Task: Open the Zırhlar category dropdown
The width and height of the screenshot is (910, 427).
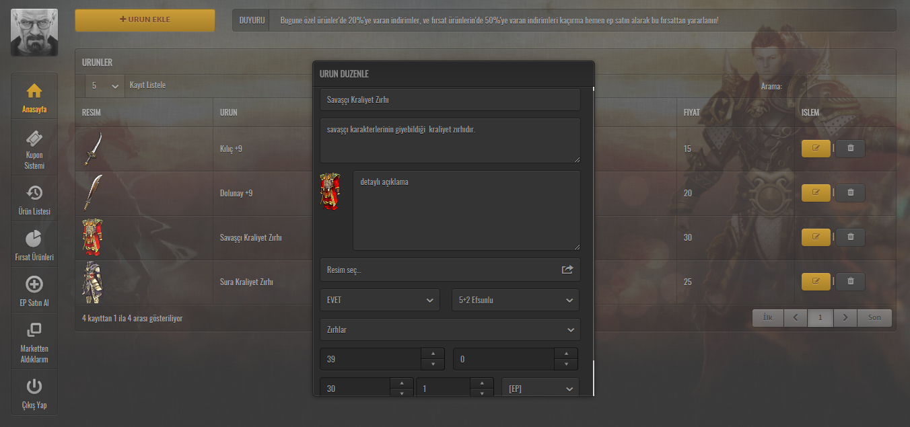Action: pos(450,329)
